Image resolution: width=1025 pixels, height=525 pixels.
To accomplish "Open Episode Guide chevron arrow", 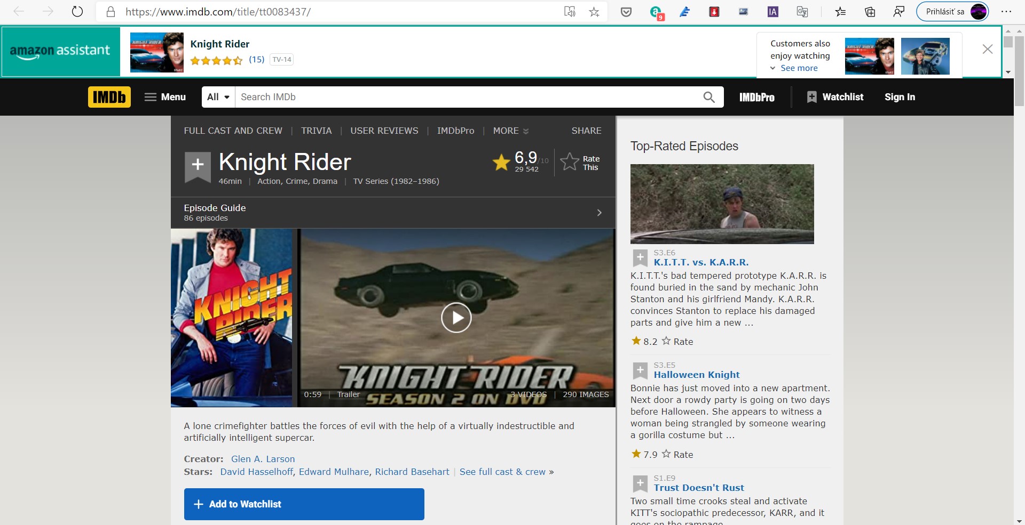I will [599, 213].
